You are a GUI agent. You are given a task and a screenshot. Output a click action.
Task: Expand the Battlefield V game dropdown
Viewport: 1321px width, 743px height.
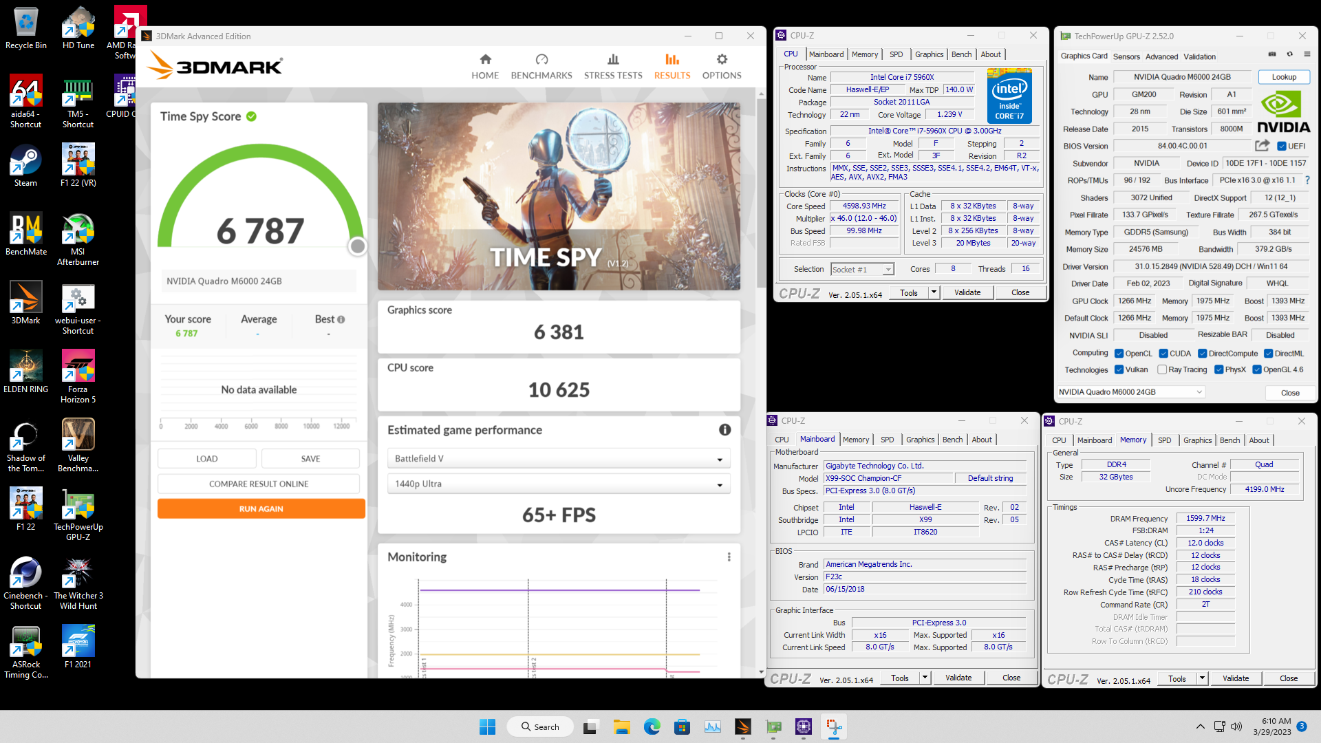pos(559,459)
